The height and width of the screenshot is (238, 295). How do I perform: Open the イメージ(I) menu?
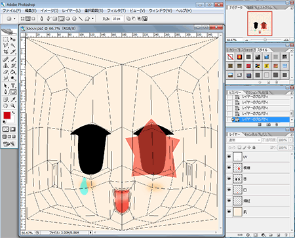pos(49,10)
